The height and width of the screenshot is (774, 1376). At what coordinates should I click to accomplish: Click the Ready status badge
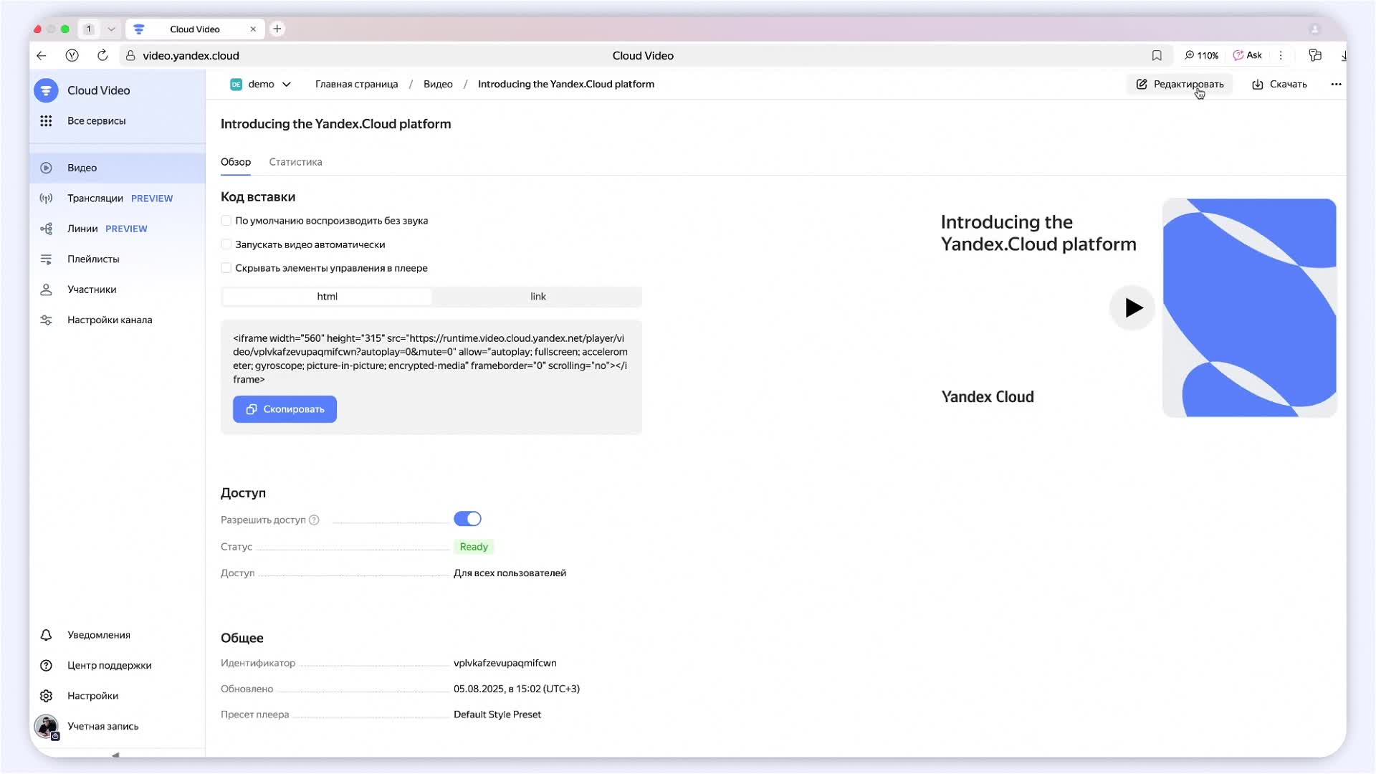474,547
